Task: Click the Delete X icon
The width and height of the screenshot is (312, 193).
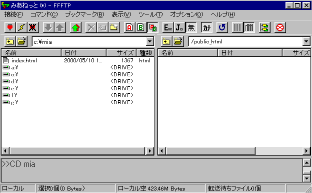Action: pyautogui.click(x=91, y=27)
